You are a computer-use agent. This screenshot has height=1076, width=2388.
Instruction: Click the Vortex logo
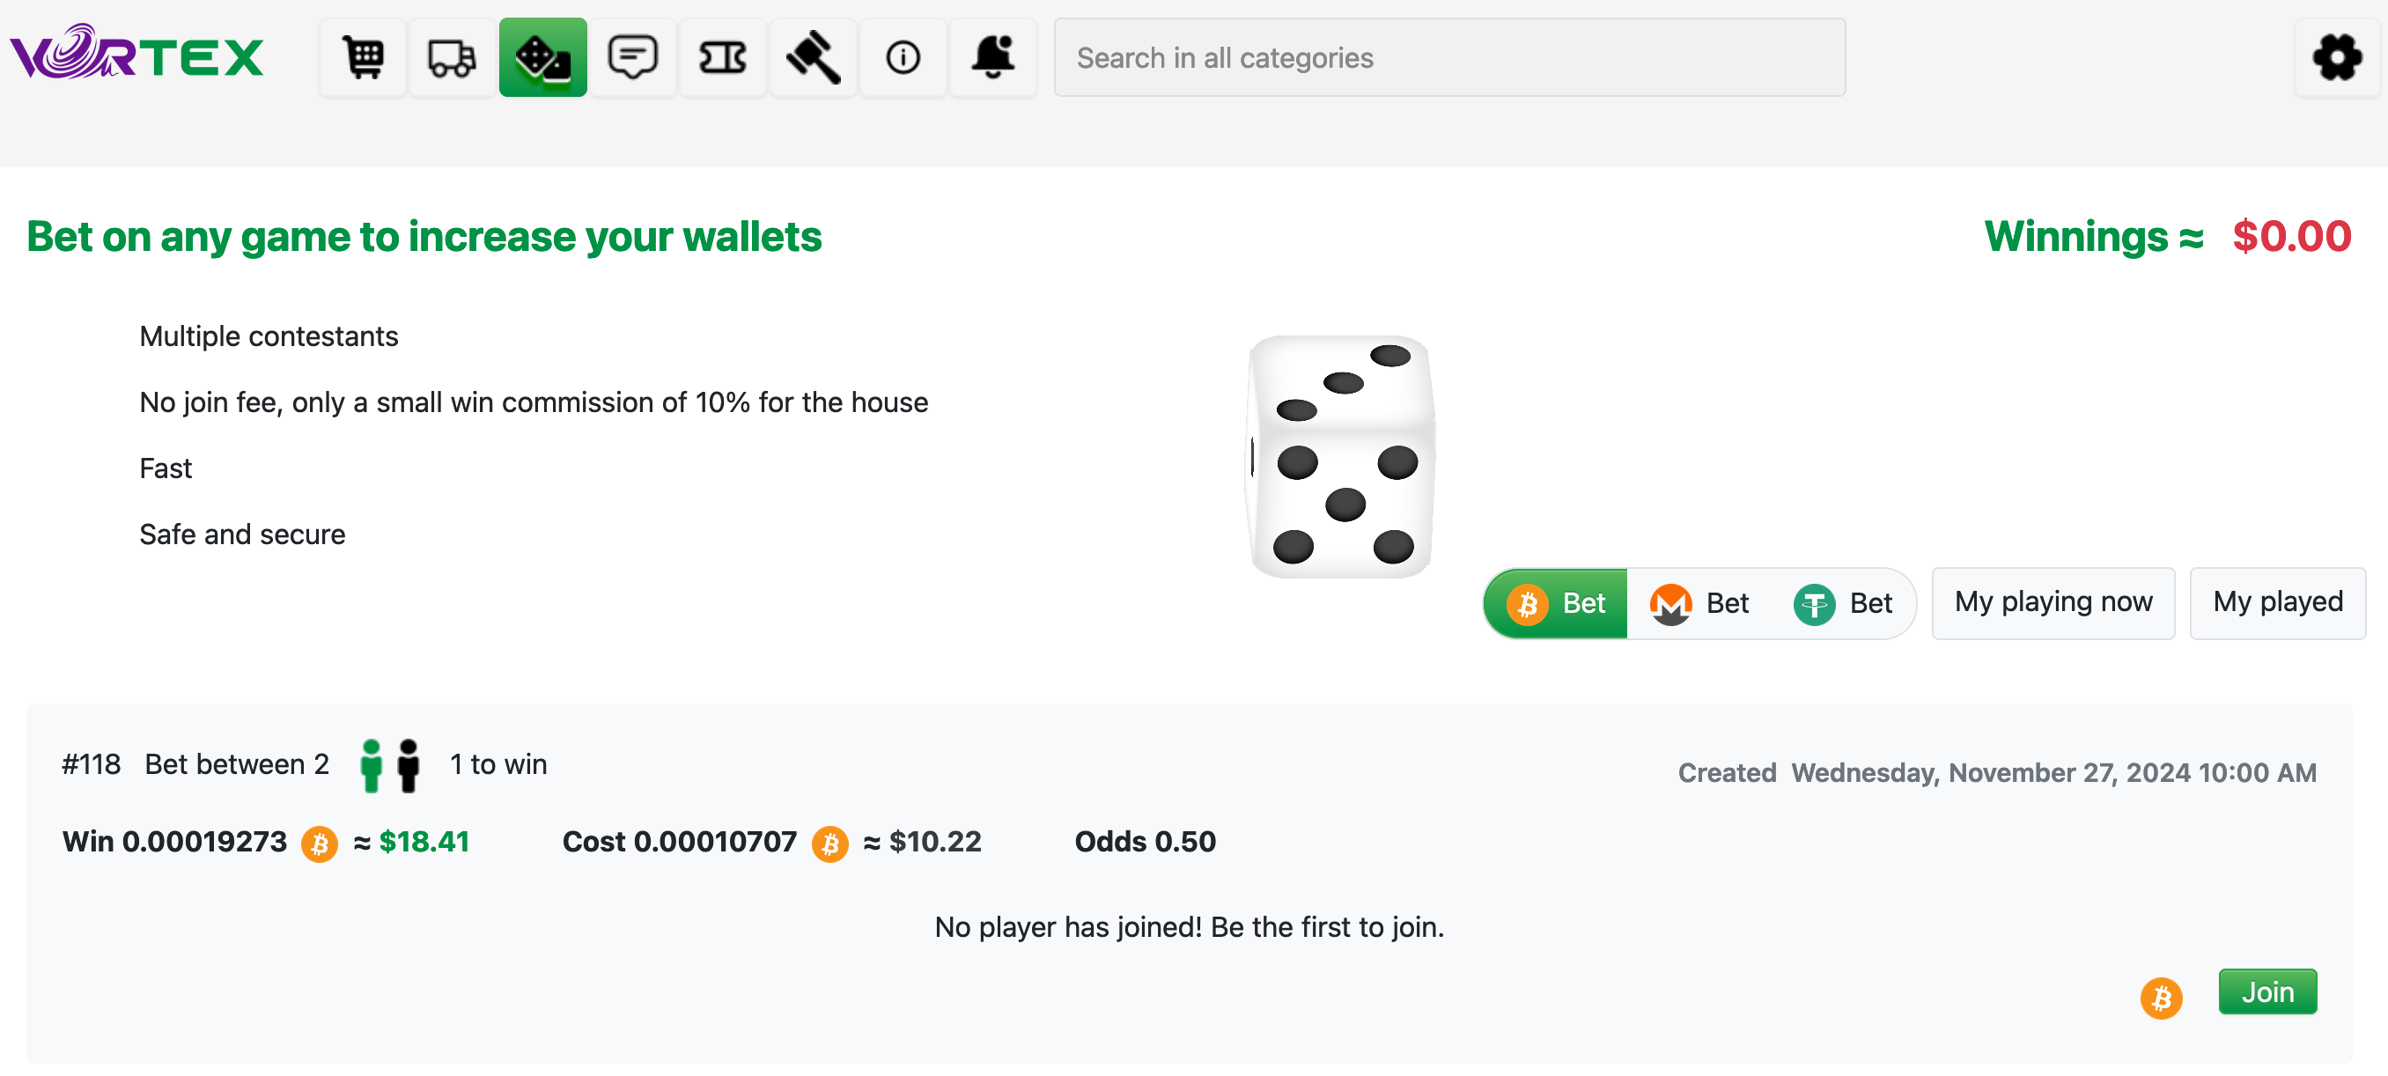(x=136, y=59)
